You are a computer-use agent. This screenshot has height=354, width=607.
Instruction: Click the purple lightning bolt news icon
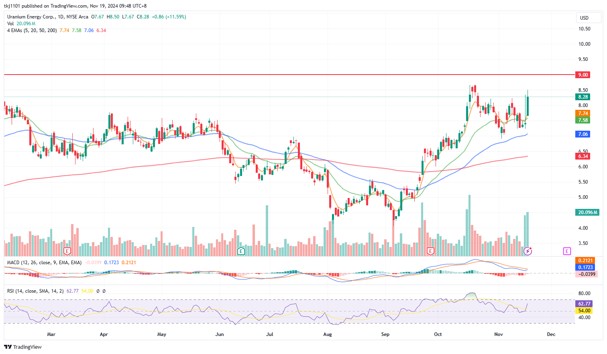click(x=528, y=251)
